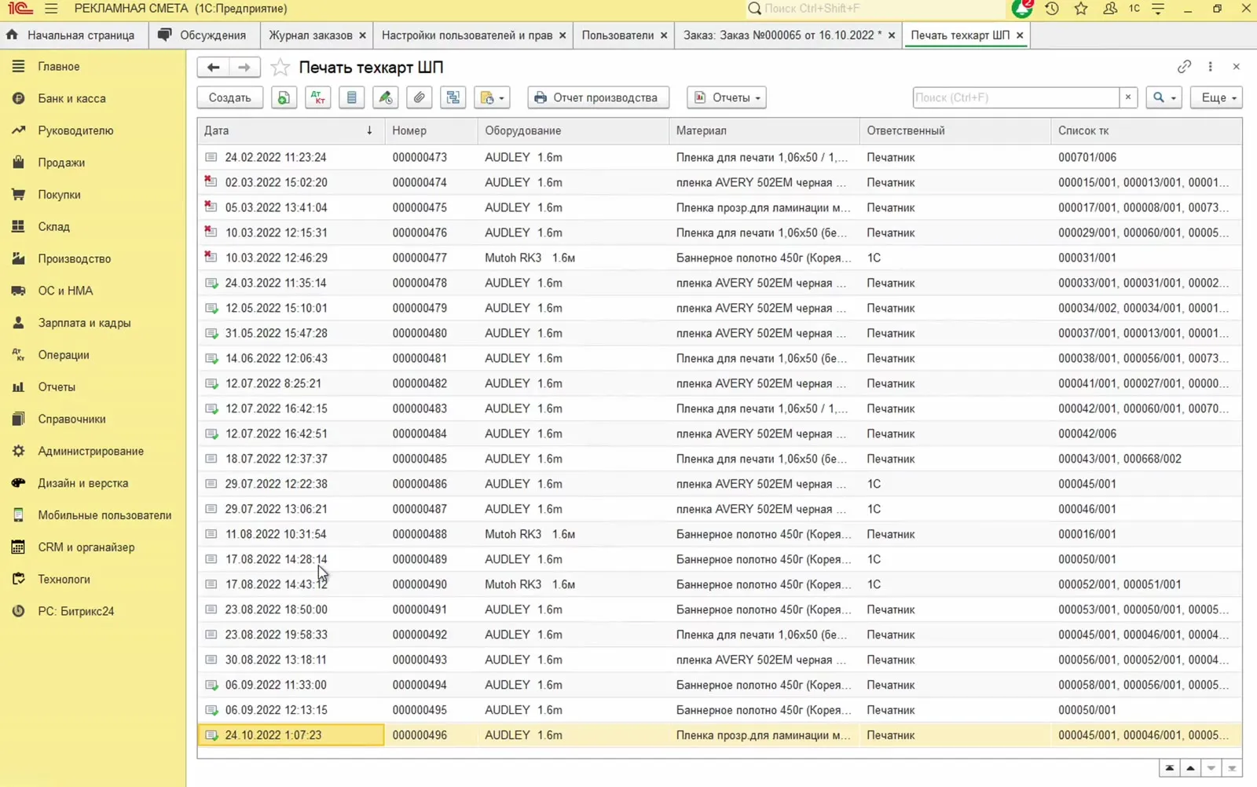This screenshot has width=1257, height=787.
Task: Jump to the list's first row button
Action: pos(1170,768)
